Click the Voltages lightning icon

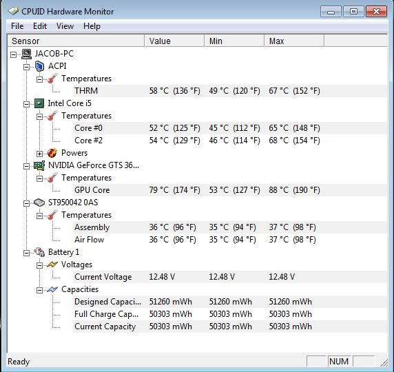pyautogui.click(x=52, y=265)
